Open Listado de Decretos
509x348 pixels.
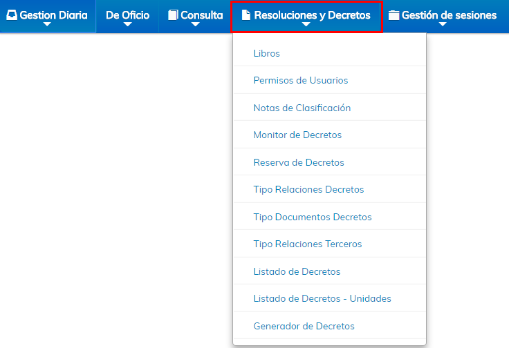(x=329, y=271)
